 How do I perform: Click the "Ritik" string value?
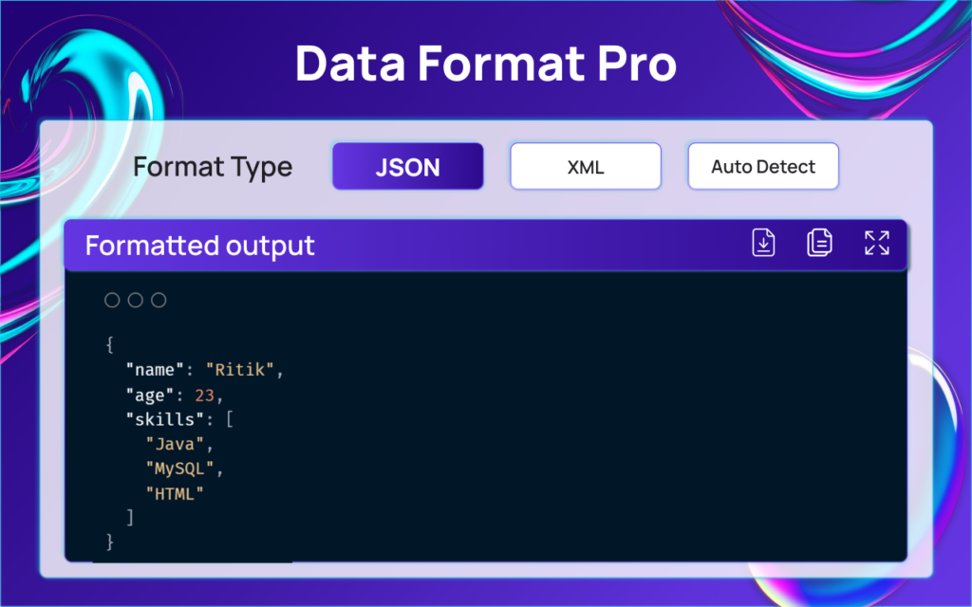pos(241,370)
